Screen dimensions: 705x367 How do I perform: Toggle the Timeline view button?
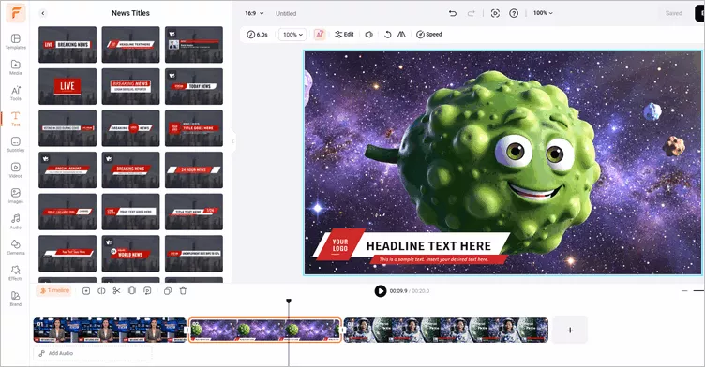pos(54,290)
